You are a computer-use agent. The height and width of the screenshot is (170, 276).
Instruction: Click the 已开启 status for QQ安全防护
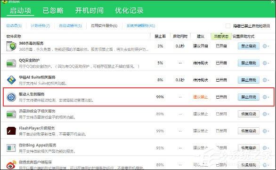(221, 63)
